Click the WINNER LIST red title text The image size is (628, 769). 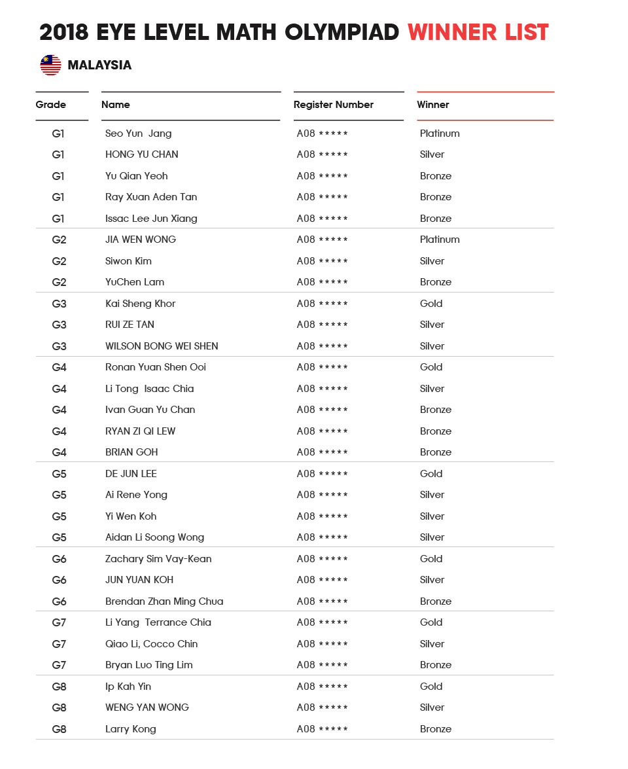point(478,32)
